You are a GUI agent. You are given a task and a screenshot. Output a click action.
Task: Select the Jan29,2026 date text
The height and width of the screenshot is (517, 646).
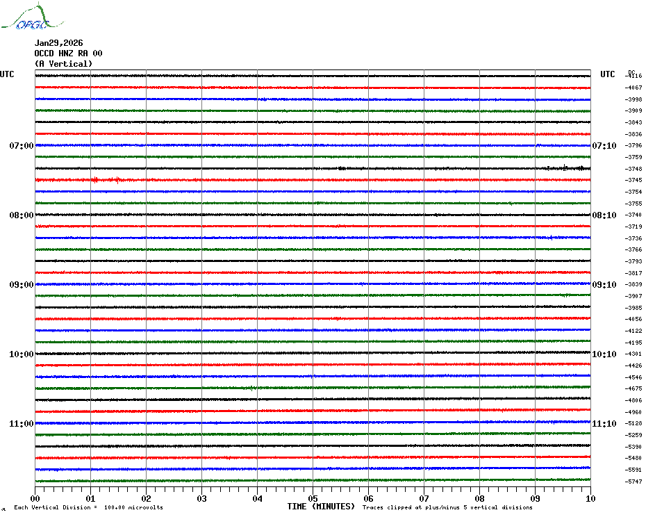[x=58, y=43]
